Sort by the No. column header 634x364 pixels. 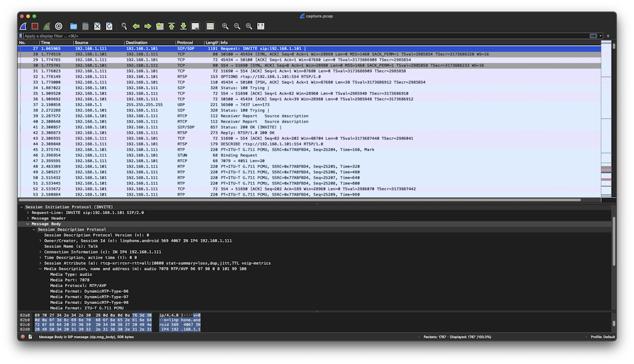28,43
